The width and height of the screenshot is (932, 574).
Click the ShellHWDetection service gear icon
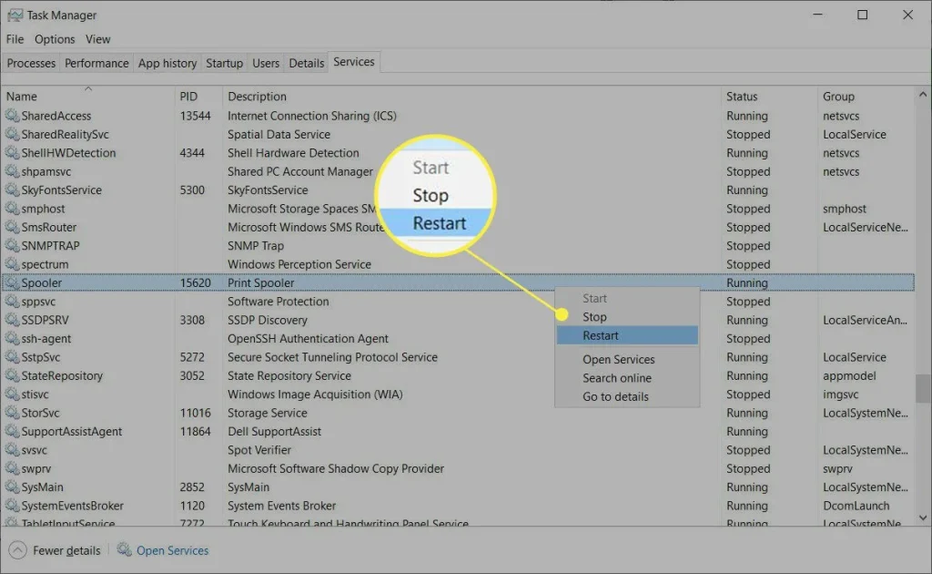pos(12,152)
